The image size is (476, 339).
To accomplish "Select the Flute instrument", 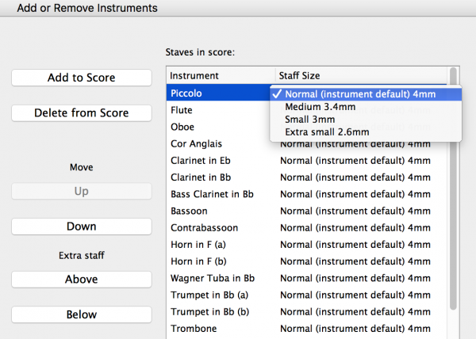I will point(181,110).
